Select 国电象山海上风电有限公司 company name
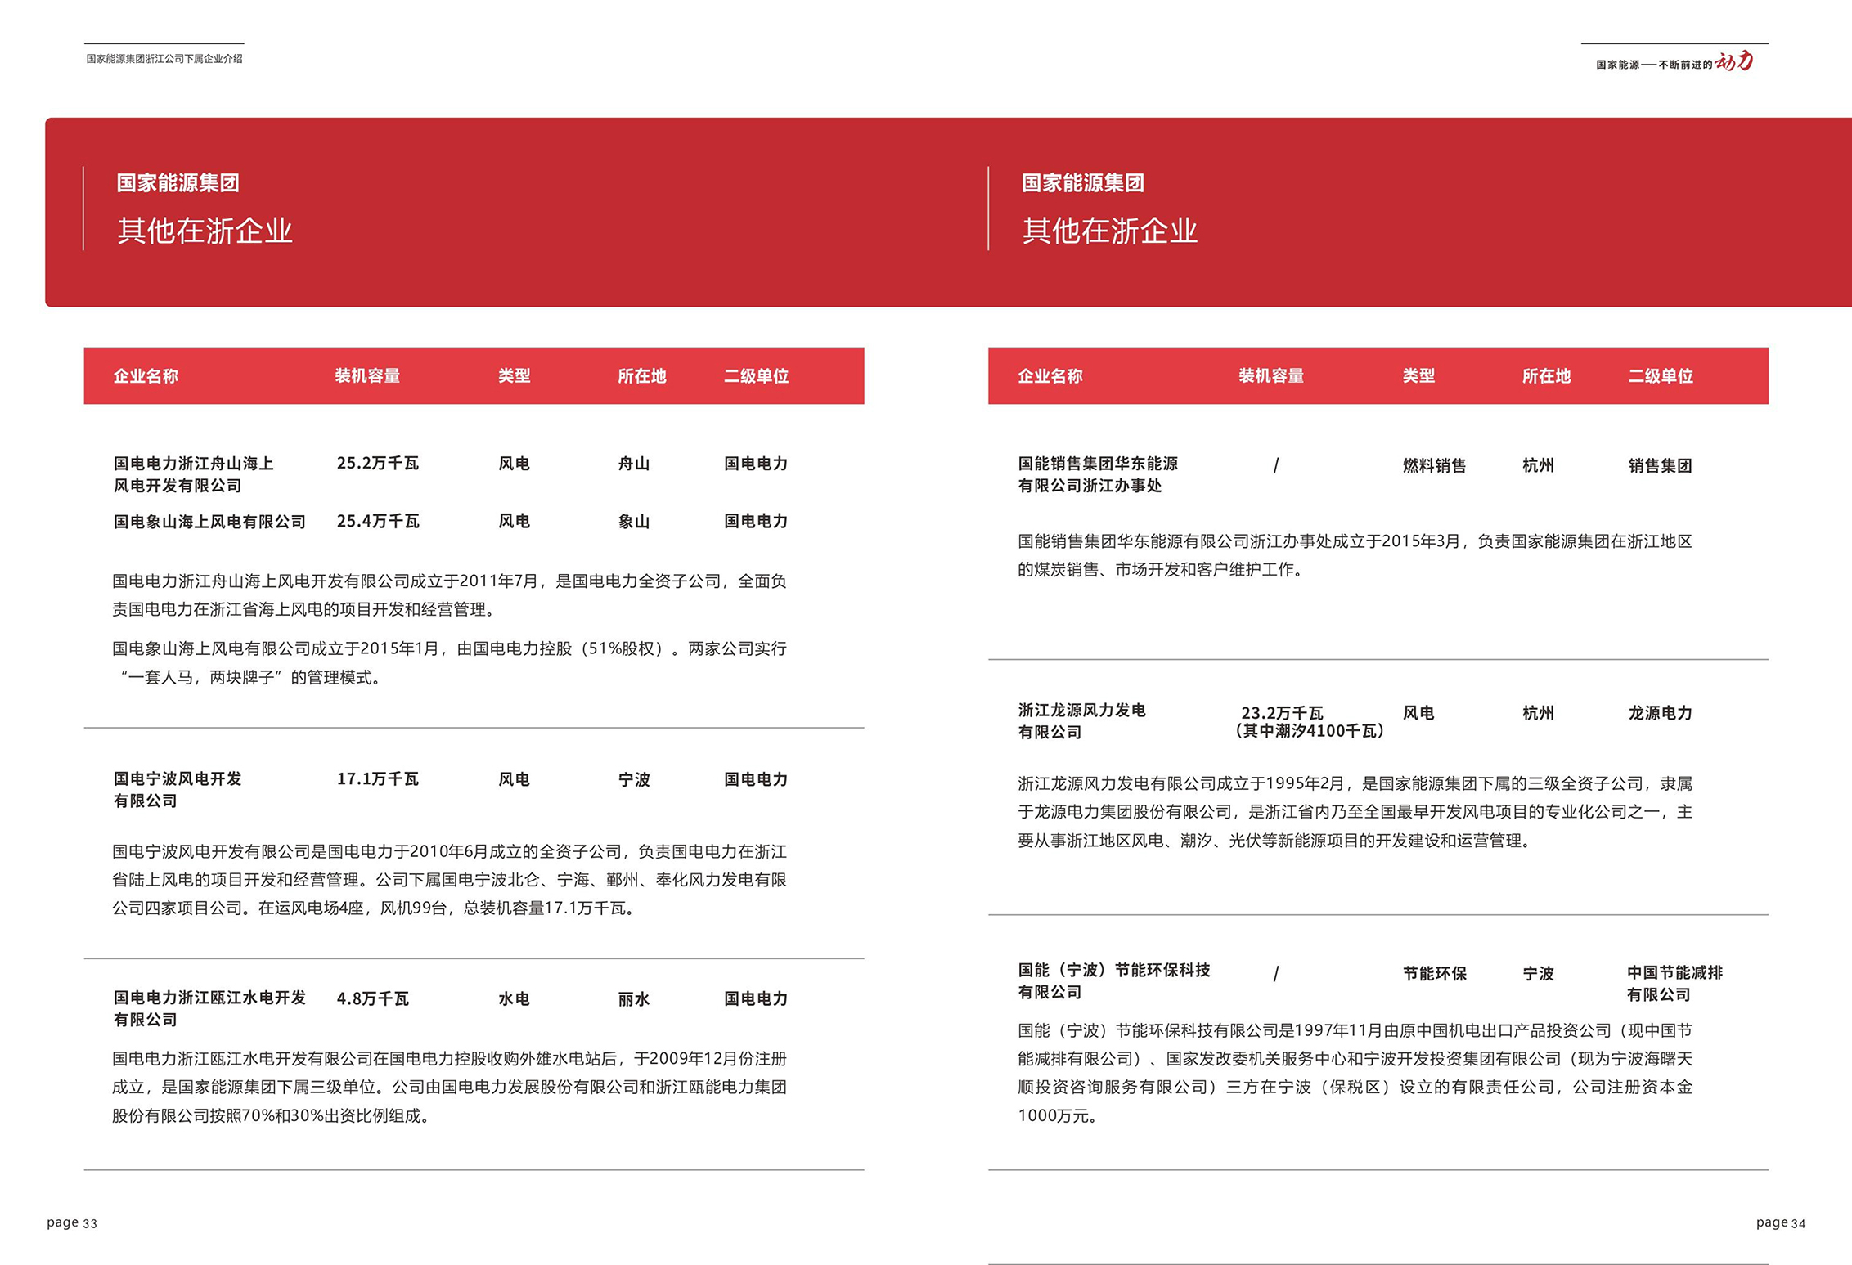Viewport: 1852px width, 1265px height. pyautogui.click(x=209, y=522)
